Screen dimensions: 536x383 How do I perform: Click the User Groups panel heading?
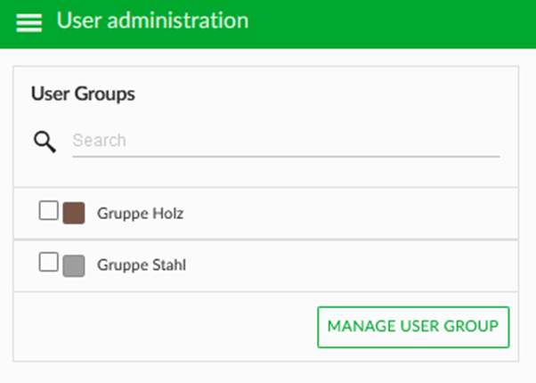(83, 94)
